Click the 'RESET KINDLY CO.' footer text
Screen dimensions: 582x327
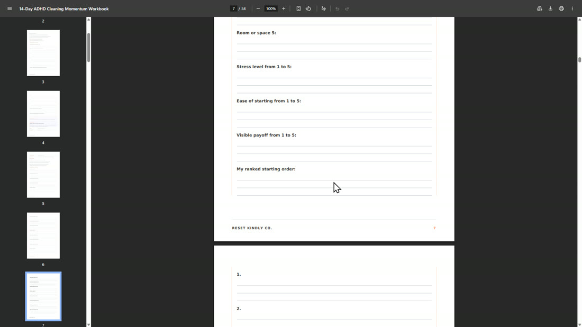(252, 228)
